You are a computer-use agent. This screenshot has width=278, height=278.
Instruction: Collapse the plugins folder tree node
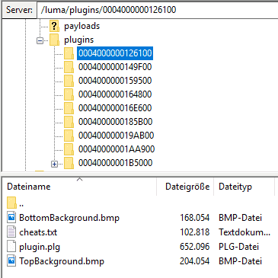coord(40,40)
